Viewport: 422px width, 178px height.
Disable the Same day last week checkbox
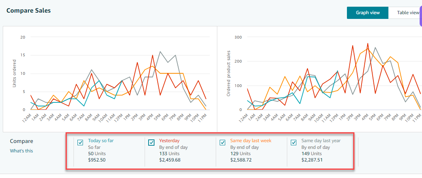[222, 143]
